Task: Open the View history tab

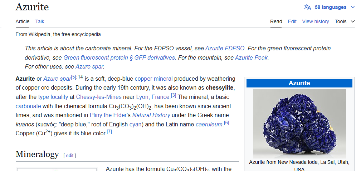Action: [x=316, y=21]
